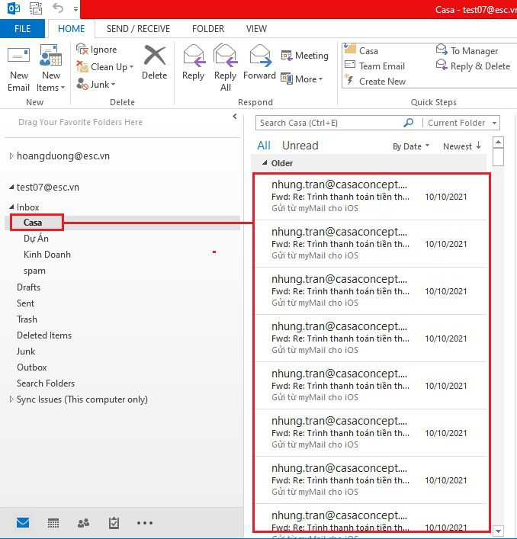Select the To Manager quick step
The width and height of the screenshot is (517, 539).
(x=467, y=50)
